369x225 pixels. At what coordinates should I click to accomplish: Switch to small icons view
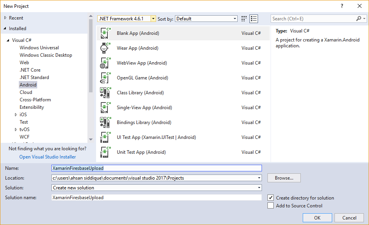point(244,19)
